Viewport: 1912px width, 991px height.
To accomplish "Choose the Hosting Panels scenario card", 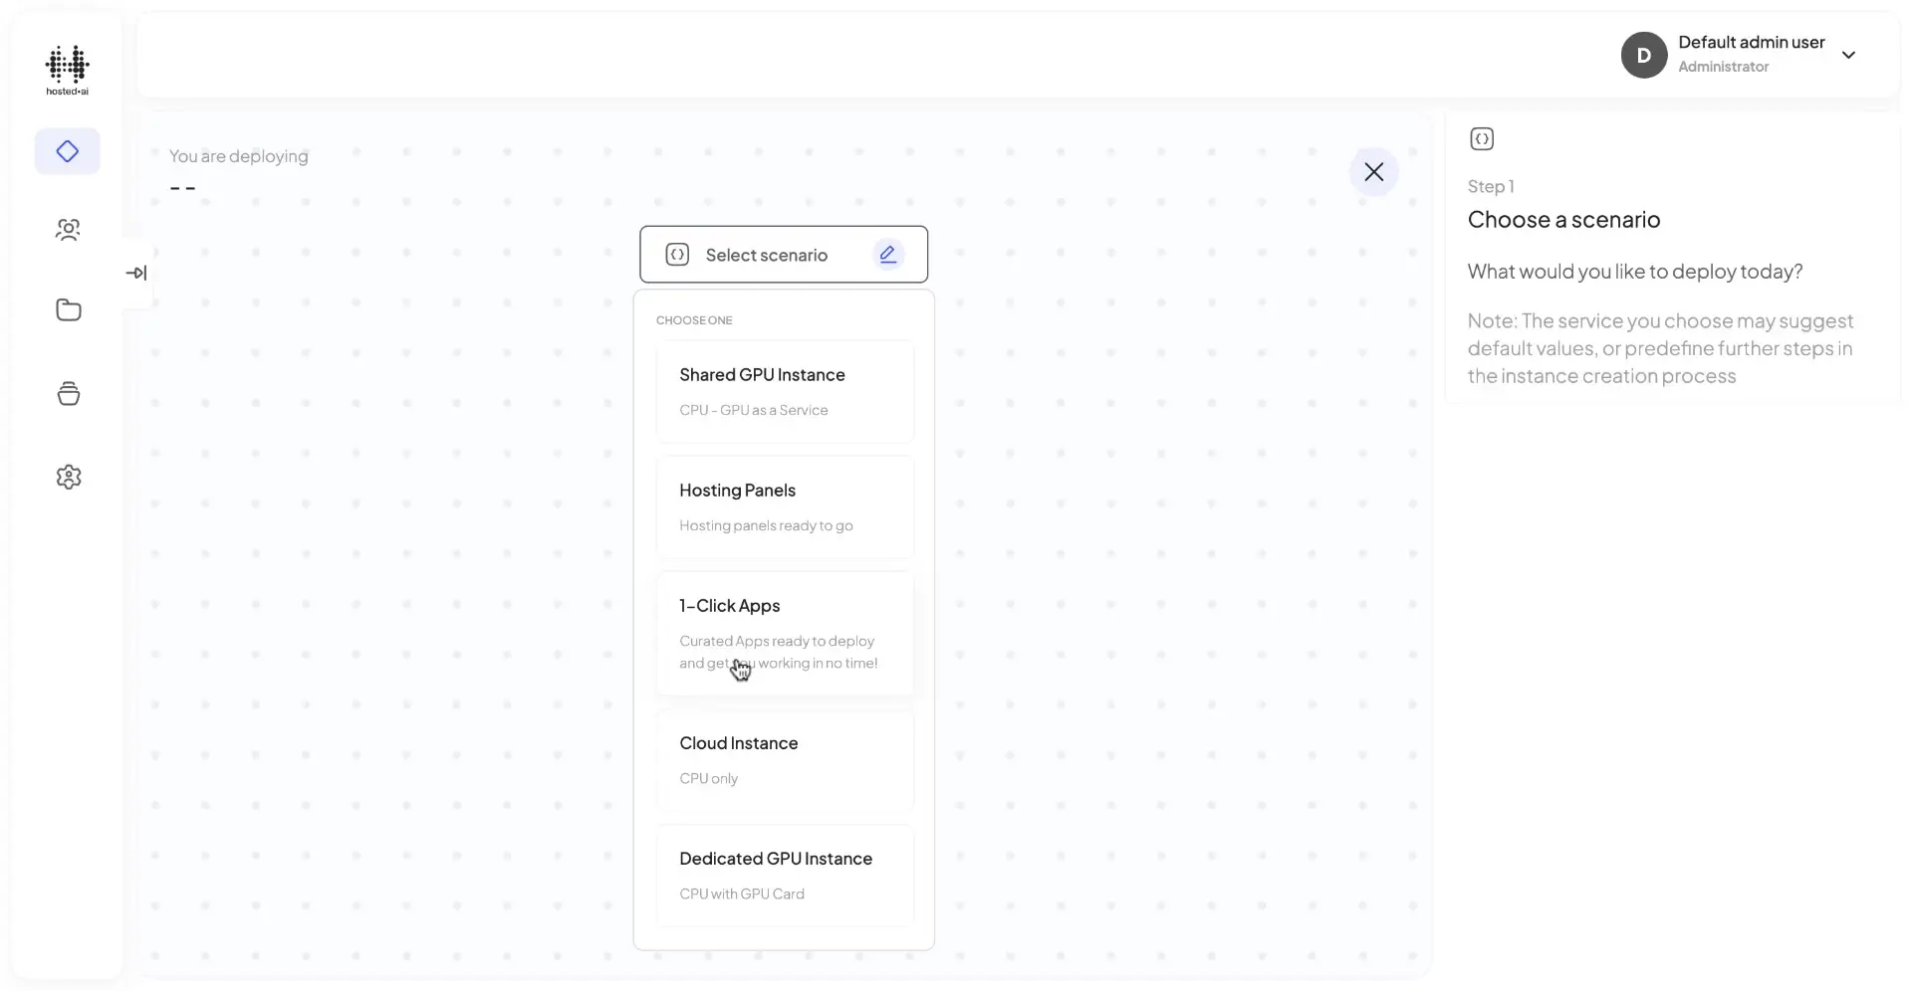I will (784, 505).
